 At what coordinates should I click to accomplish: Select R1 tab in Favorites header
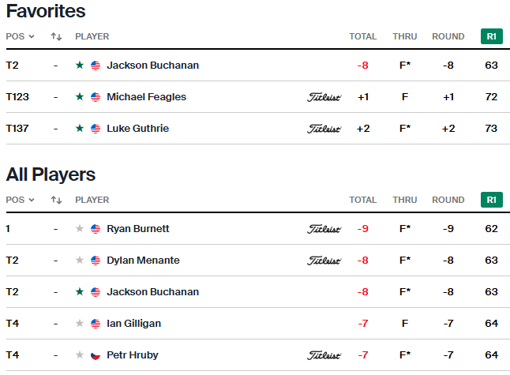click(492, 36)
